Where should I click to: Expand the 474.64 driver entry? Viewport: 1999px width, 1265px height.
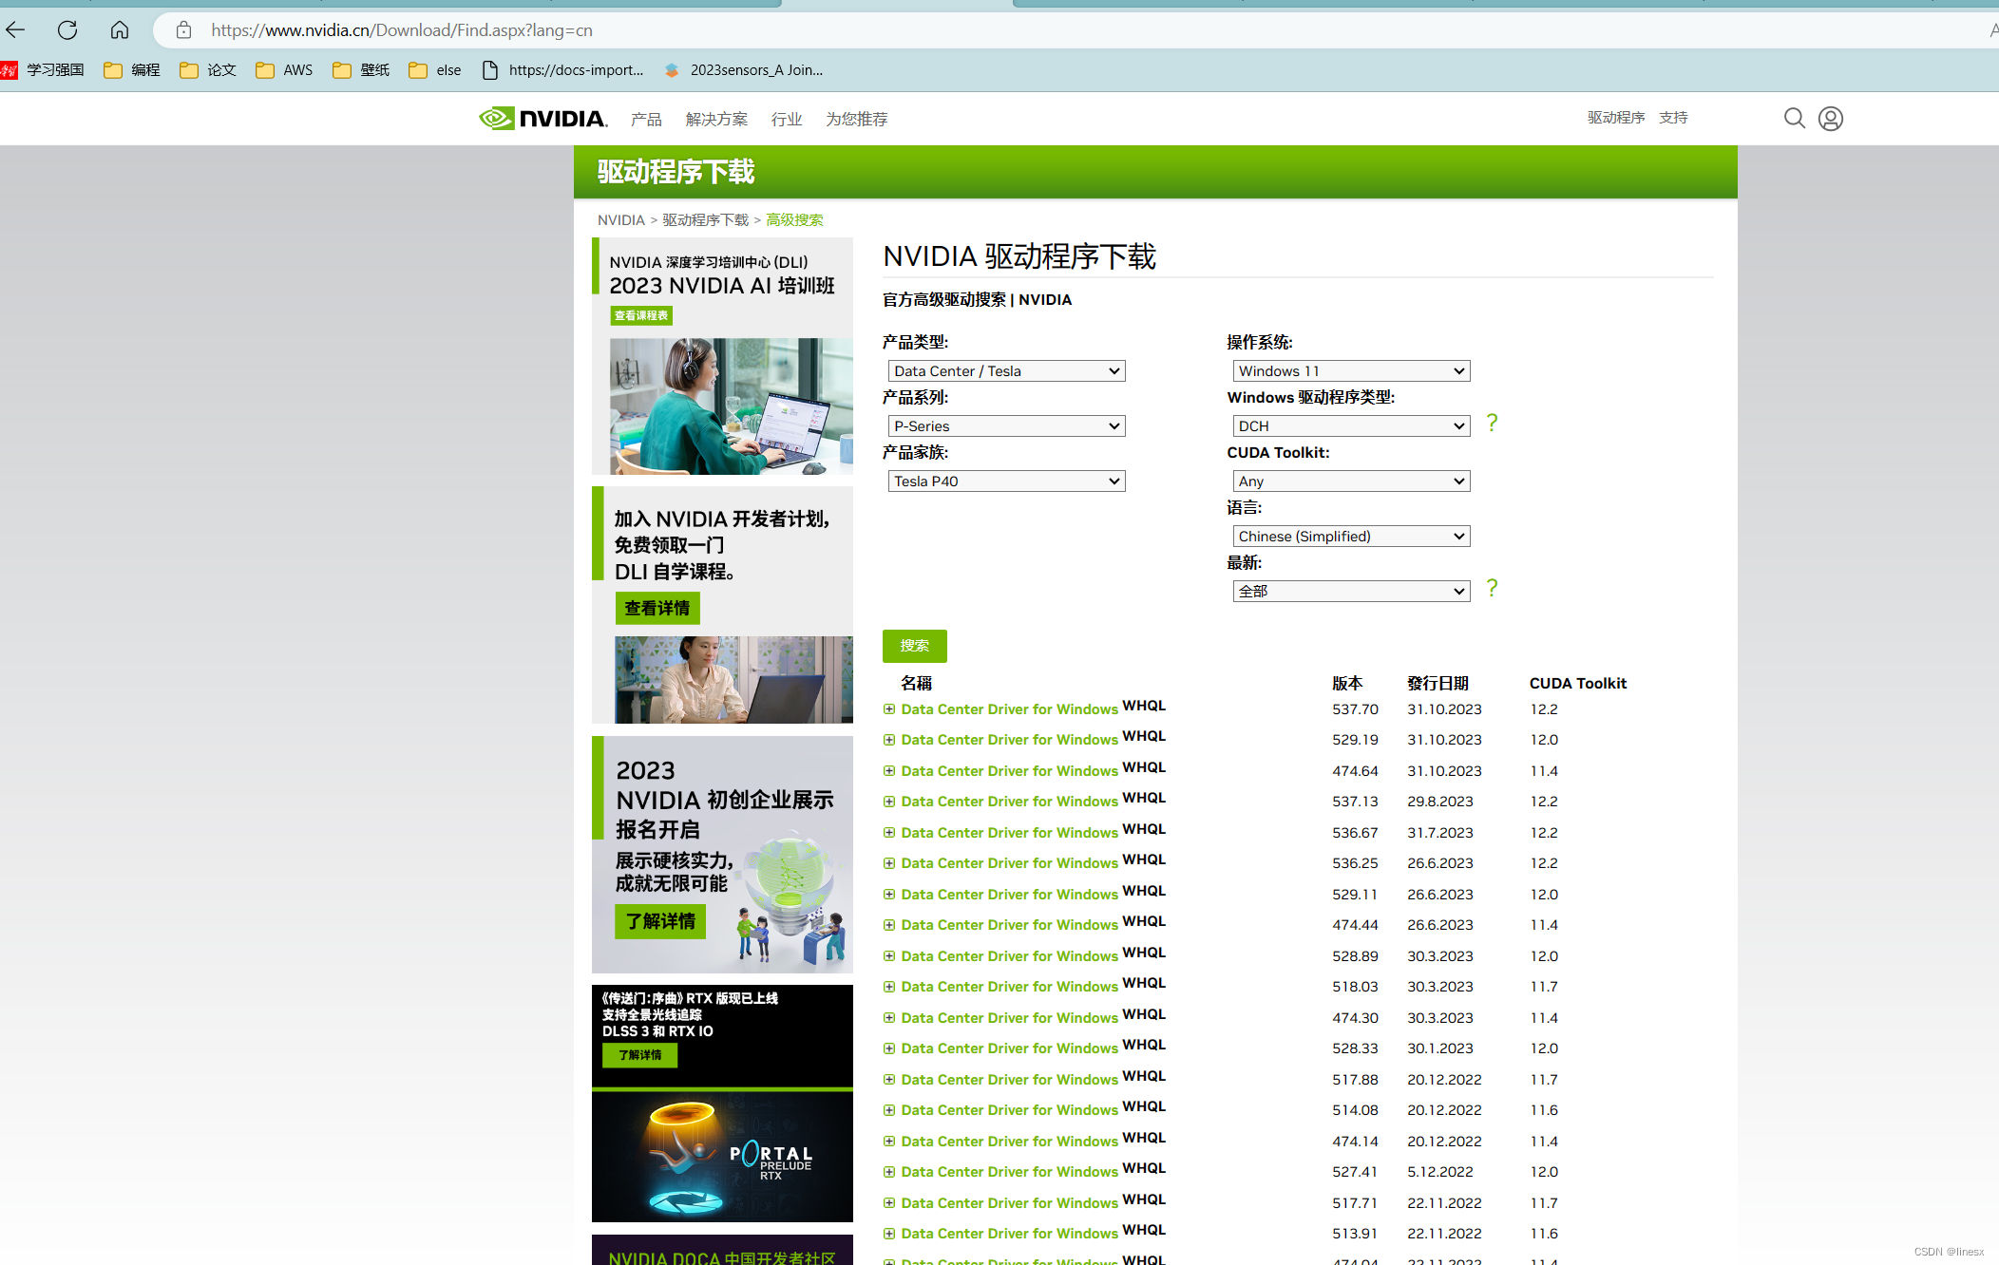point(889,771)
